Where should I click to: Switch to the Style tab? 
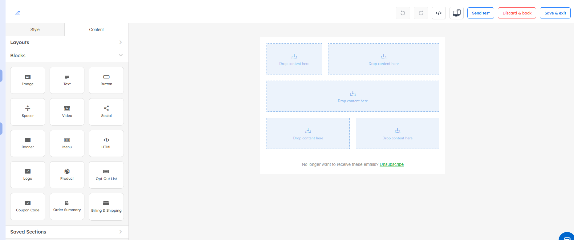[35, 30]
